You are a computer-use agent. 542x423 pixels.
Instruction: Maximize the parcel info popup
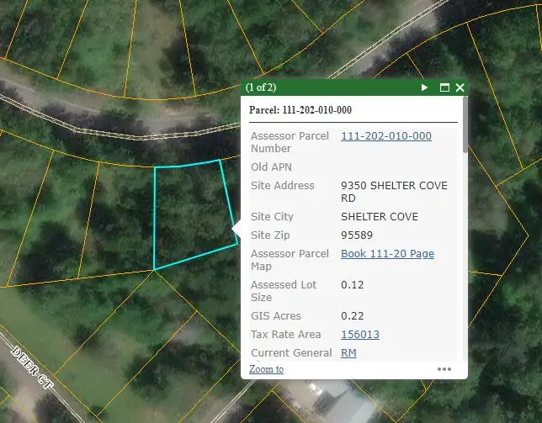[x=444, y=87]
